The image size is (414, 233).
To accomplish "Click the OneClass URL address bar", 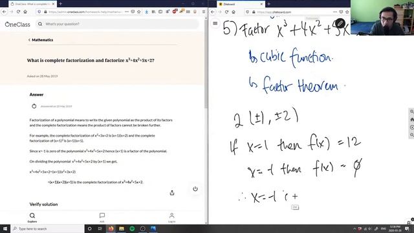I will click(x=85, y=12).
